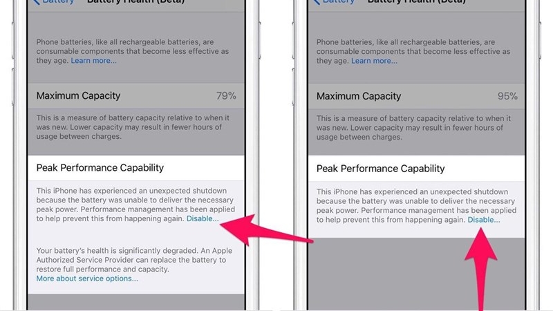Click the red upward-pointing arrow
Viewport: 553px width, 311px height.
pyautogui.click(x=481, y=270)
